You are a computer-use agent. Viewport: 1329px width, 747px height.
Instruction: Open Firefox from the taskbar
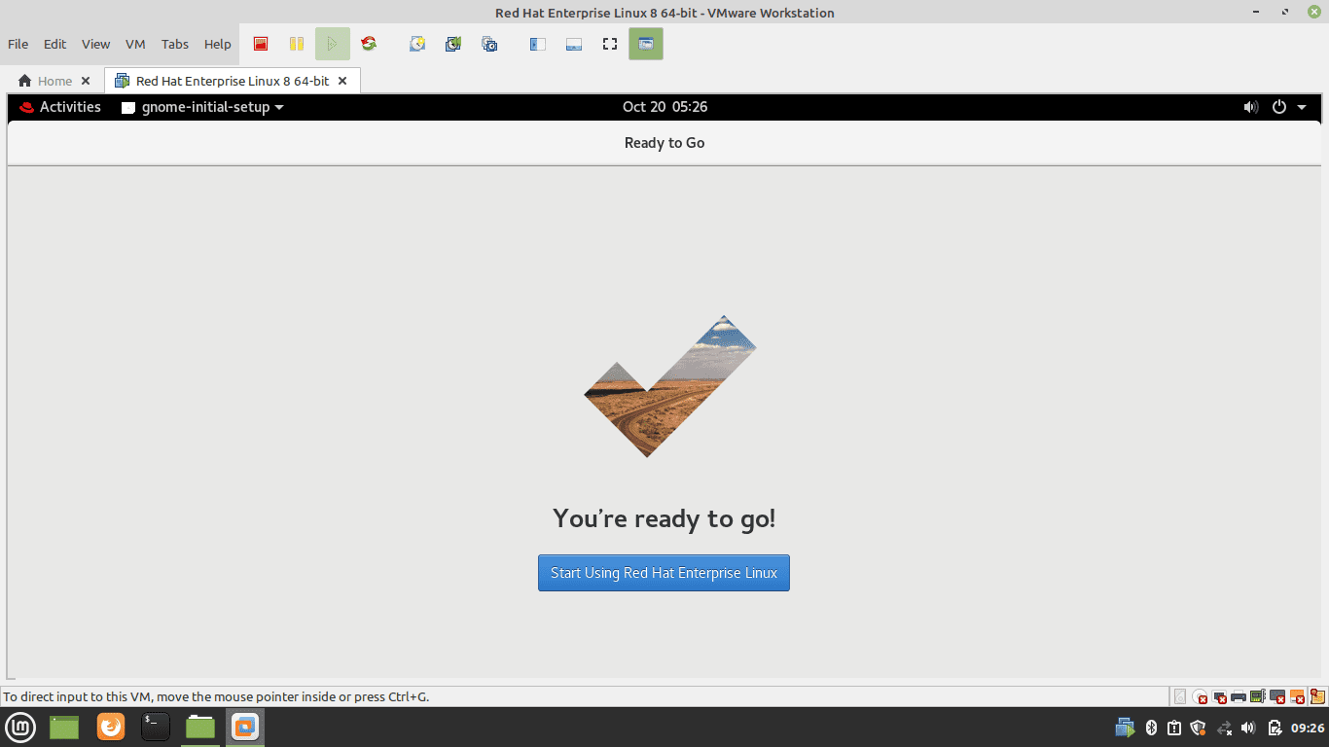[111, 727]
